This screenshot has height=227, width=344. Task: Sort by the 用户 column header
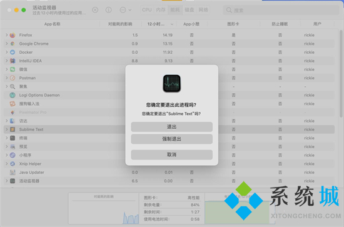tap(317, 24)
